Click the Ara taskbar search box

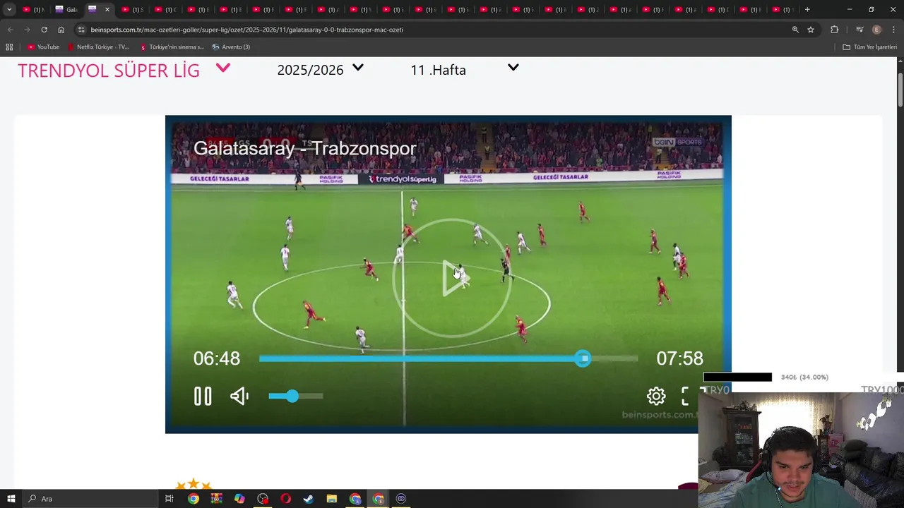pyautogui.click(x=92, y=499)
